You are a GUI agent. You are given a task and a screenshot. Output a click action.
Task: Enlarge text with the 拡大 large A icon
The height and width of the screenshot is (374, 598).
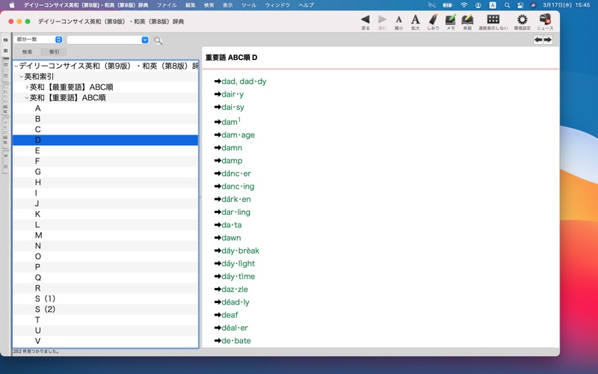tap(416, 19)
